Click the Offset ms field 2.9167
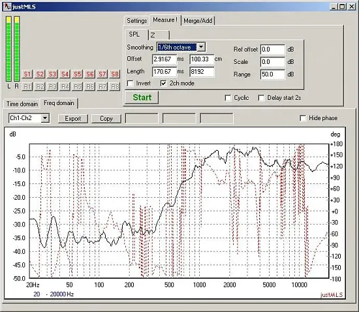359x312 pixels. (x=164, y=59)
